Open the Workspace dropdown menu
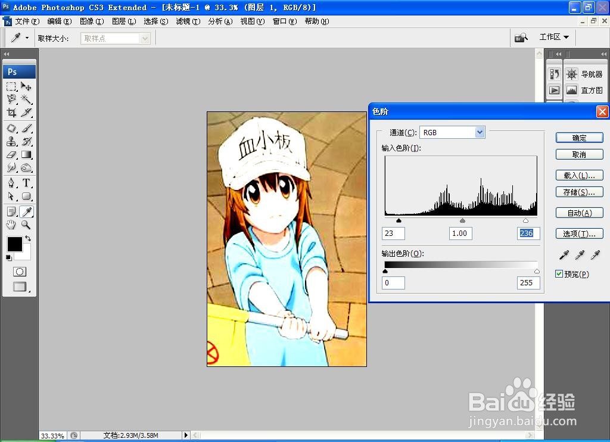Screen dimensions: 610x442 pos(555,37)
